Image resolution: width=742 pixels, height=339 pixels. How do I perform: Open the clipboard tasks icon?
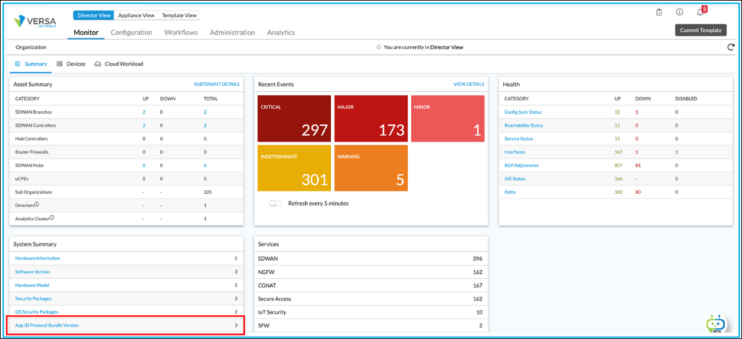659,12
